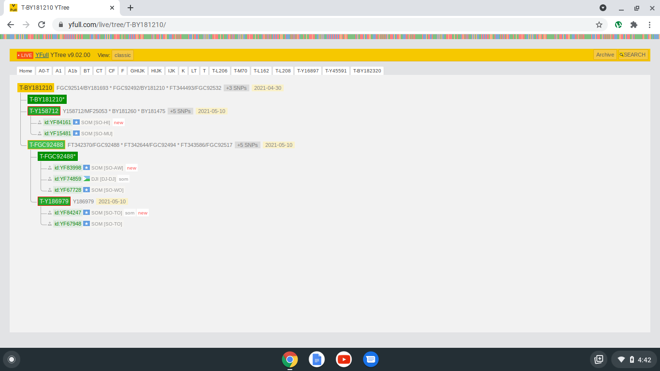660x371 pixels.
Task: Open Messages app in the shelf
Action: click(x=371, y=359)
